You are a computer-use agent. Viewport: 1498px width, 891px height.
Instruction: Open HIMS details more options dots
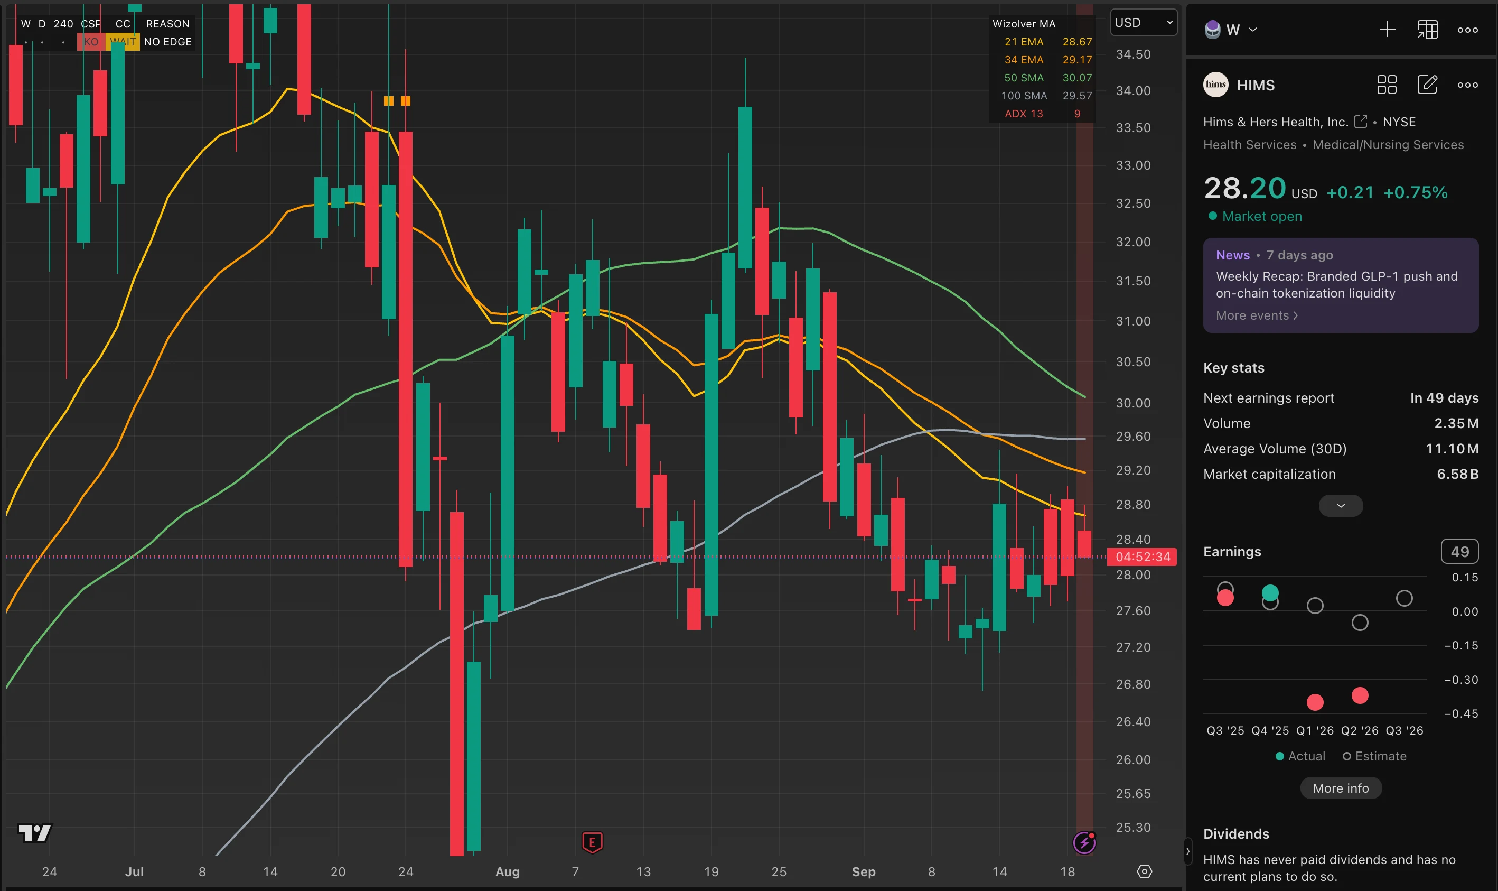click(x=1467, y=85)
